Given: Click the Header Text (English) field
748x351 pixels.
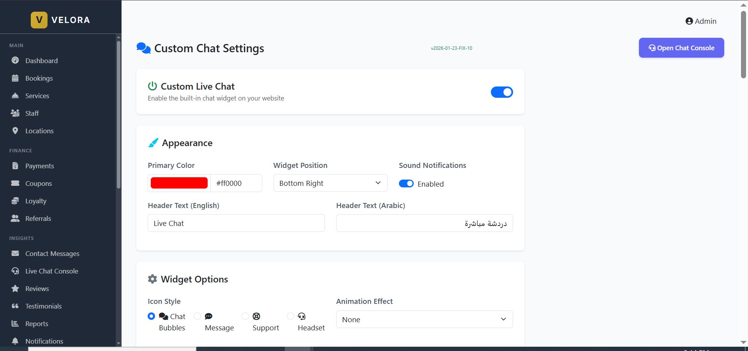Looking at the screenshot, I should click(x=236, y=223).
